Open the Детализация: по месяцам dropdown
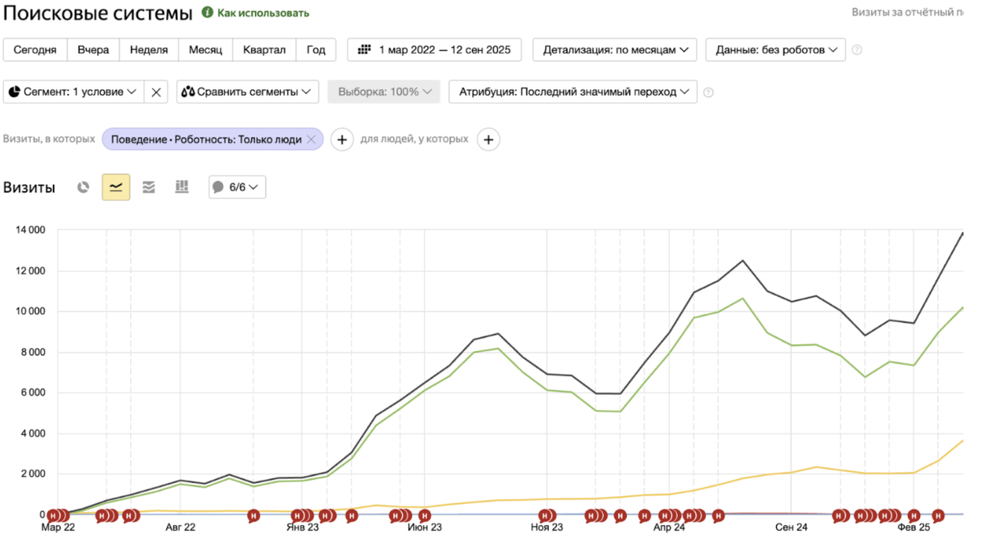Screen dimensions: 999x553 614,50
